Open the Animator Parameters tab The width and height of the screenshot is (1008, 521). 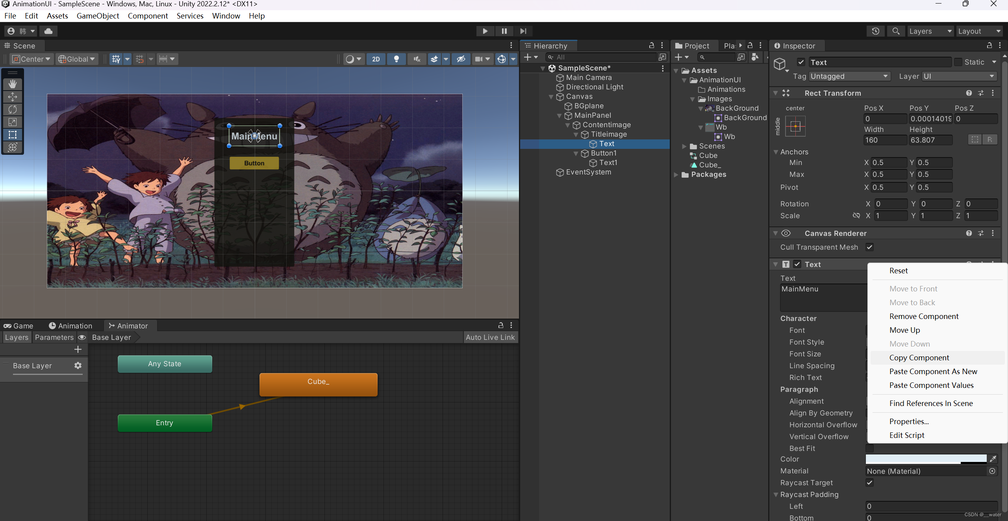tap(54, 337)
